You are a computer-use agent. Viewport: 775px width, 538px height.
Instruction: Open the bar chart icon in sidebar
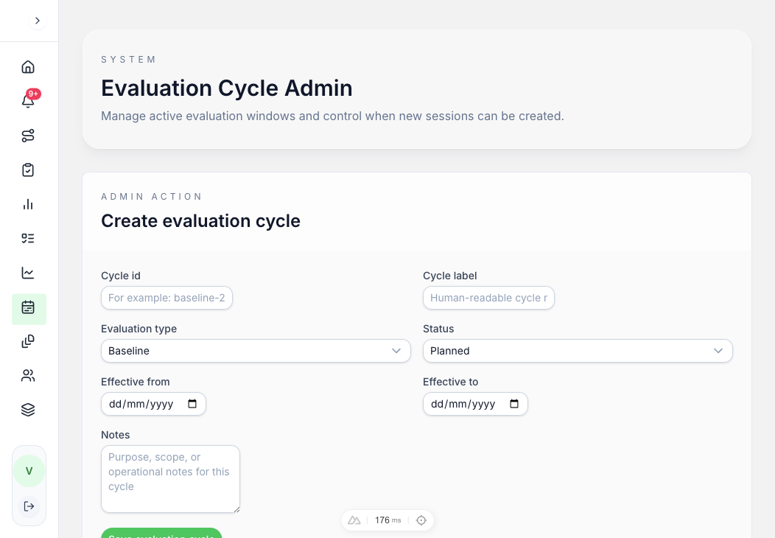pos(28,204)
